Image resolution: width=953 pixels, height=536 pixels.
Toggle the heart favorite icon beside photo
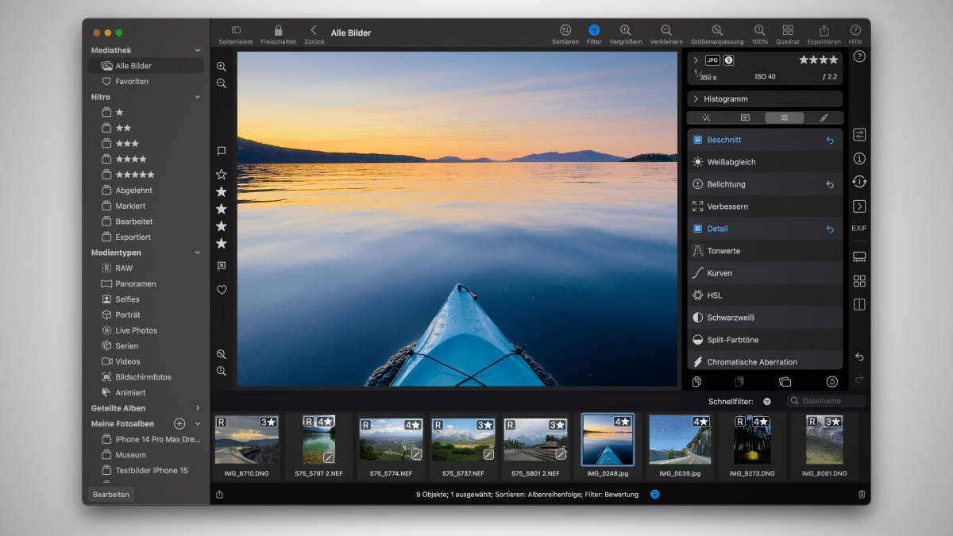click(222, 290)
